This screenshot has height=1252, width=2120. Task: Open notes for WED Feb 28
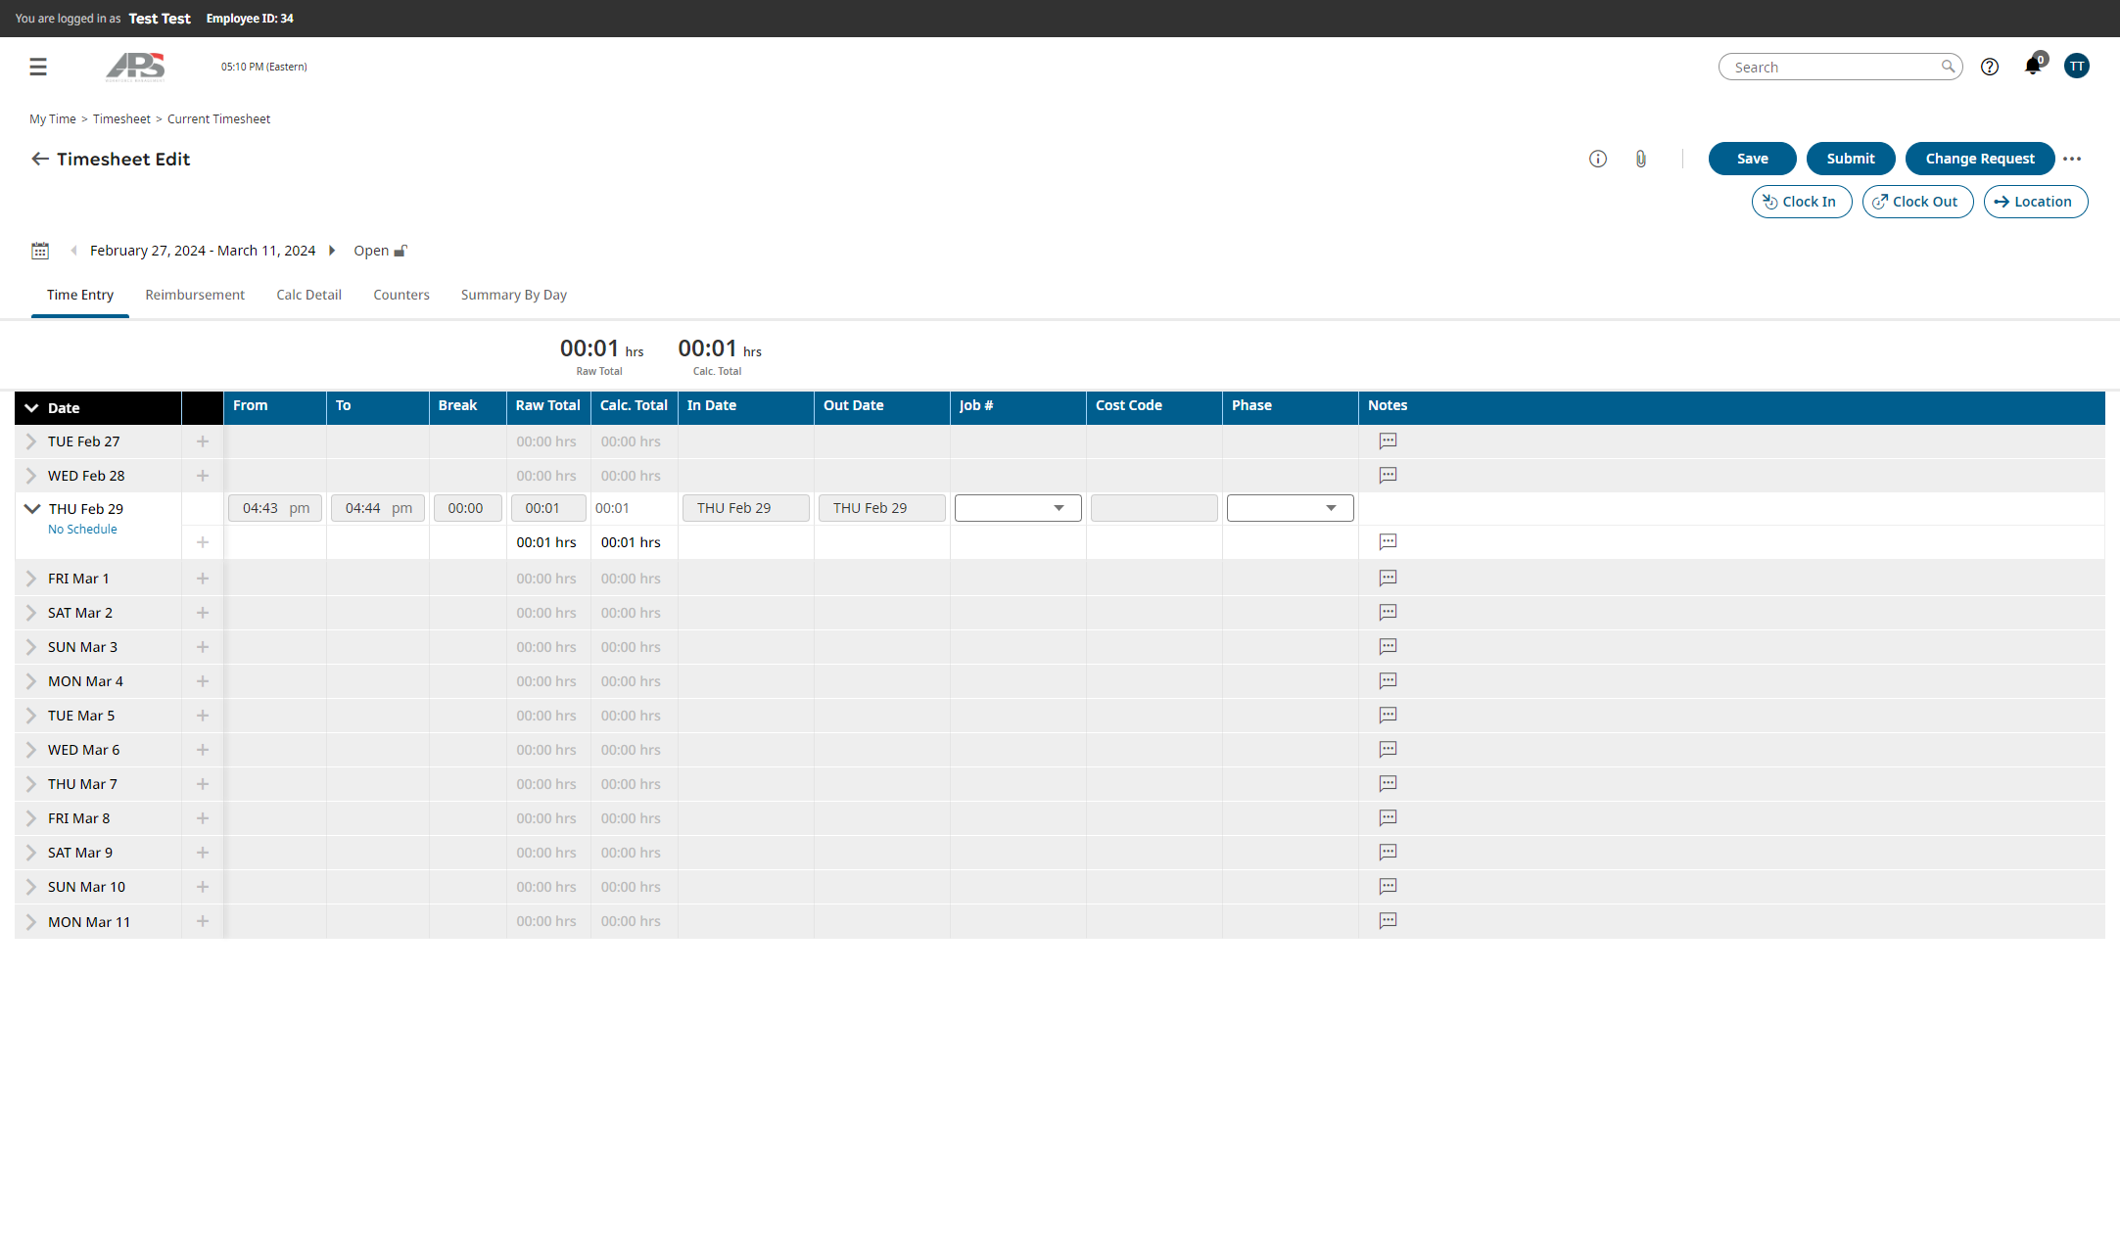click(x=1388, y=476)
